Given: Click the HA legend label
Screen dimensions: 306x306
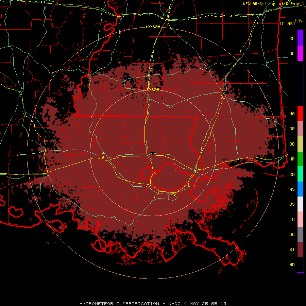Looking at the screenshot, I should pos(292,114).
